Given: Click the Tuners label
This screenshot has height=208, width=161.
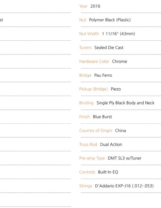Looking at the screenshot, I should [x=85, y=48].
